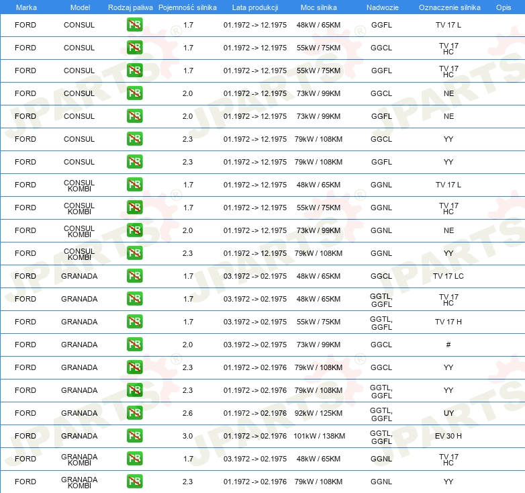Viewport: 525px width, 493px height.
Task: Click the Marka column header
Action: 26,7
